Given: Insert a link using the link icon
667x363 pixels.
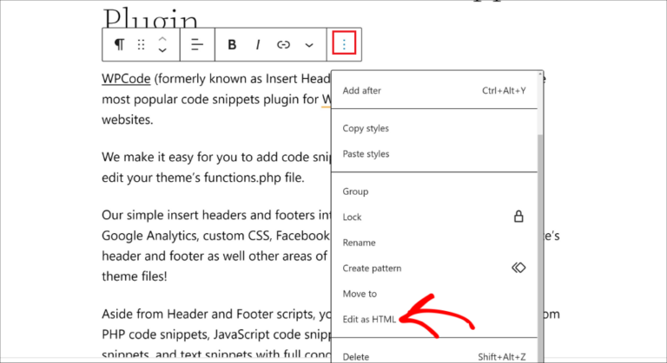Looking at the screenshot, I should (283, 44).
